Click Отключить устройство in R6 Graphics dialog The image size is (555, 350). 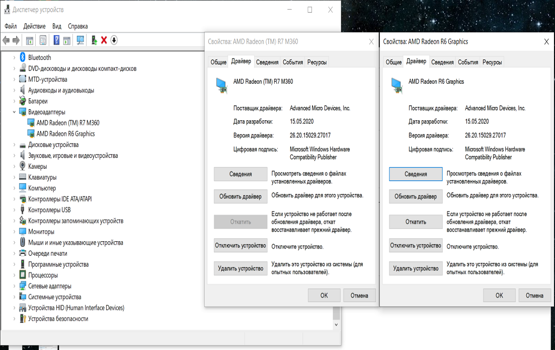[416, 245]
